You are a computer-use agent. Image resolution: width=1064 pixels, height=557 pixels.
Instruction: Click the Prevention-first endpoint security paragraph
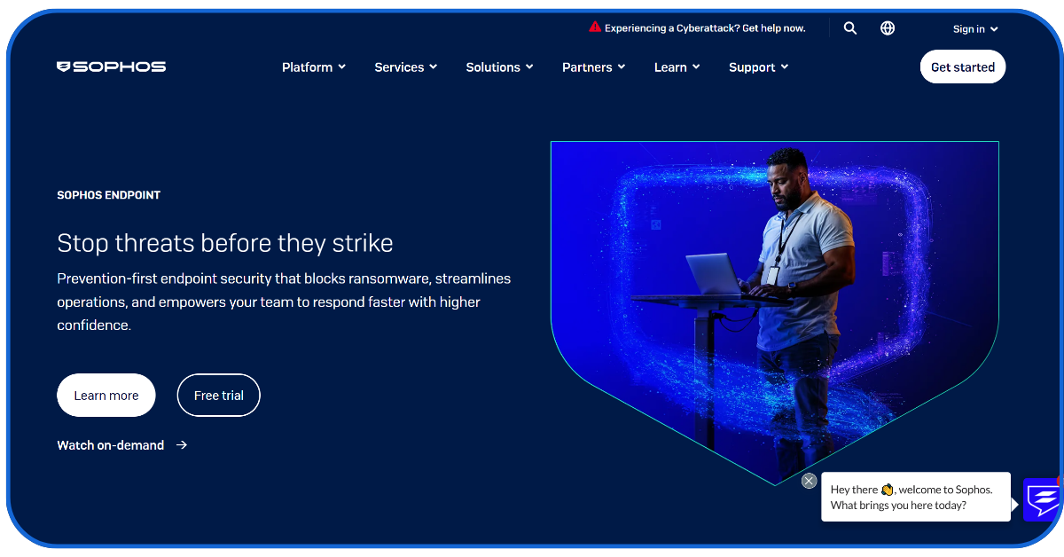284,302
